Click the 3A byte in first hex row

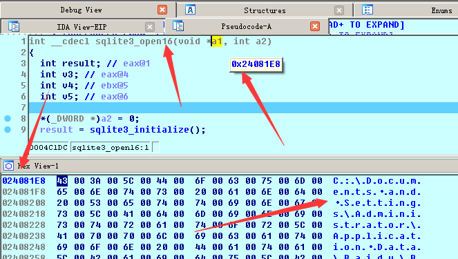[x=95, y=181]
